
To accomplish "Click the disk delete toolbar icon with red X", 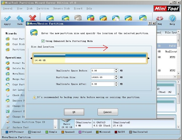I will click(90, 18).
